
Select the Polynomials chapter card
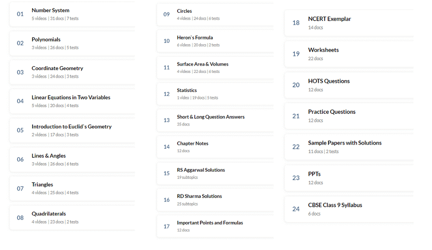point(46,40)
